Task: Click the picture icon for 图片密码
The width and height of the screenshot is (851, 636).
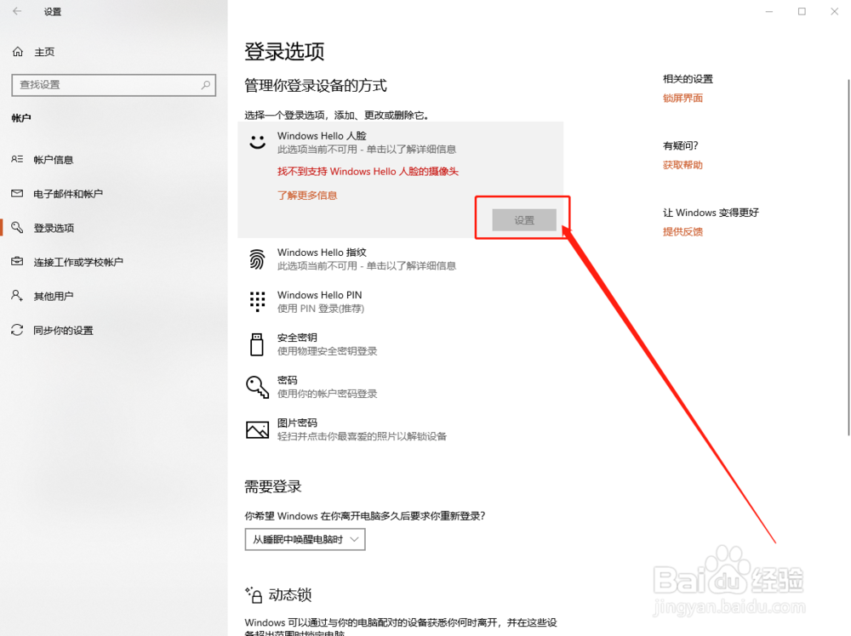Action: 257,430
